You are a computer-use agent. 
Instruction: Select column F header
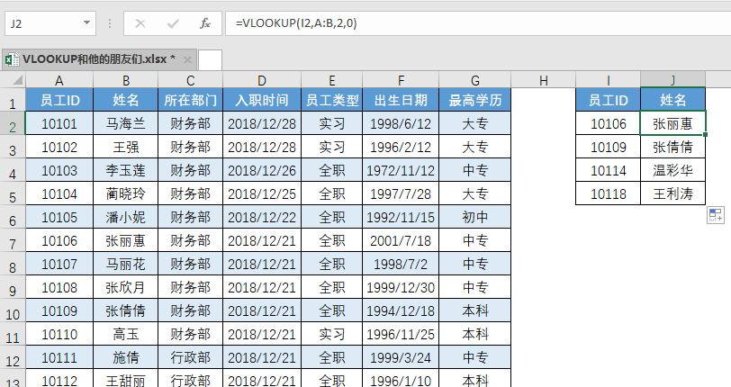(x=401, y=80)
